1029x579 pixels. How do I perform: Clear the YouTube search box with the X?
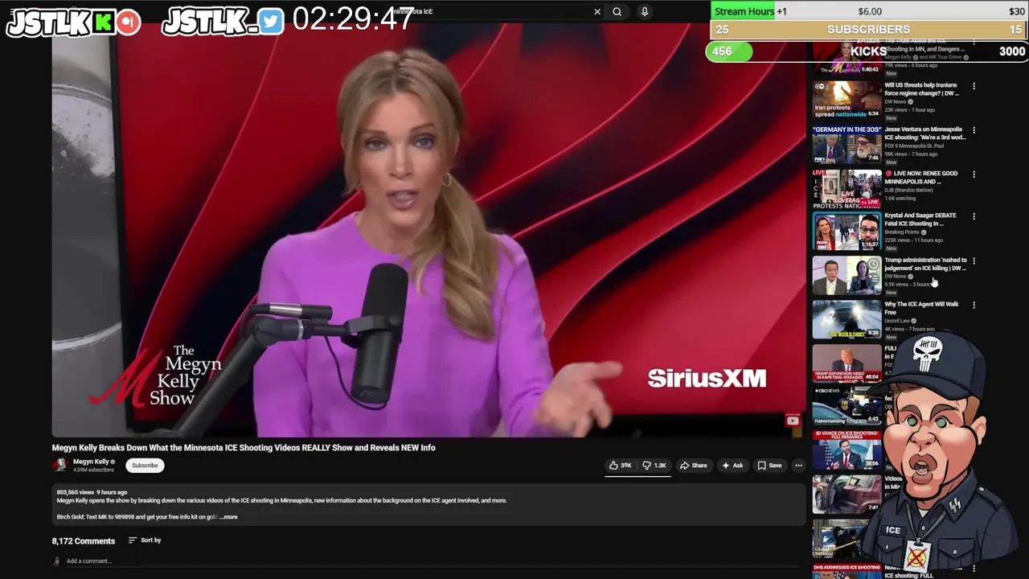[x=597, y=12]
